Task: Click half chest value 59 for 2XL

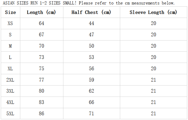Action: (x=92, y=80)
